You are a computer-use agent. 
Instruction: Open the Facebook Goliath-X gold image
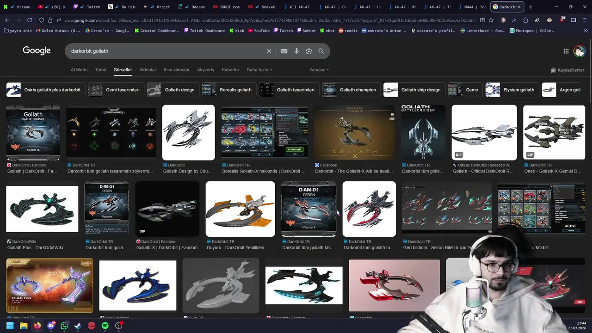(355, 133)
